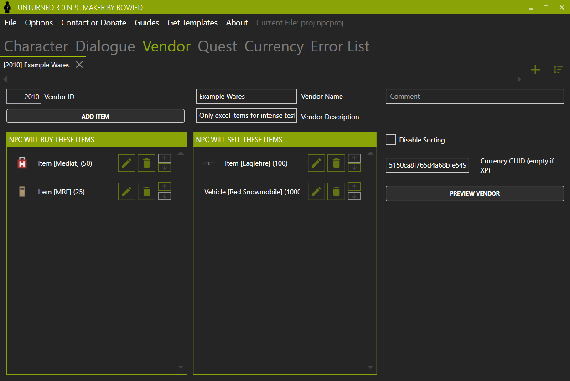Edit the Eaglefire sell entry
This screenshot has height=381, width=570.
[316, 163]
